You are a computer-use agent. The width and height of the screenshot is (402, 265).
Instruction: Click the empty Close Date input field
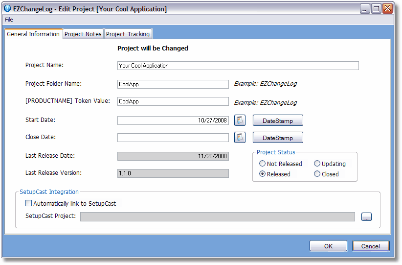(x=173, y=138)
